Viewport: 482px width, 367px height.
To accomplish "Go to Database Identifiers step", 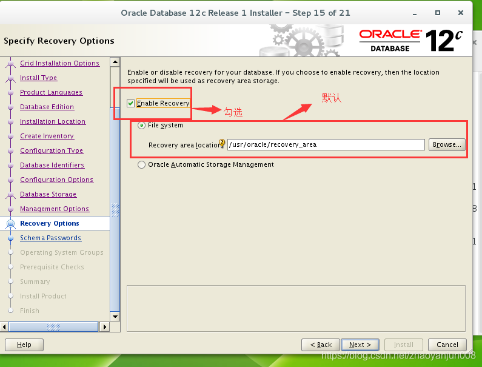I will coord(52,165).
